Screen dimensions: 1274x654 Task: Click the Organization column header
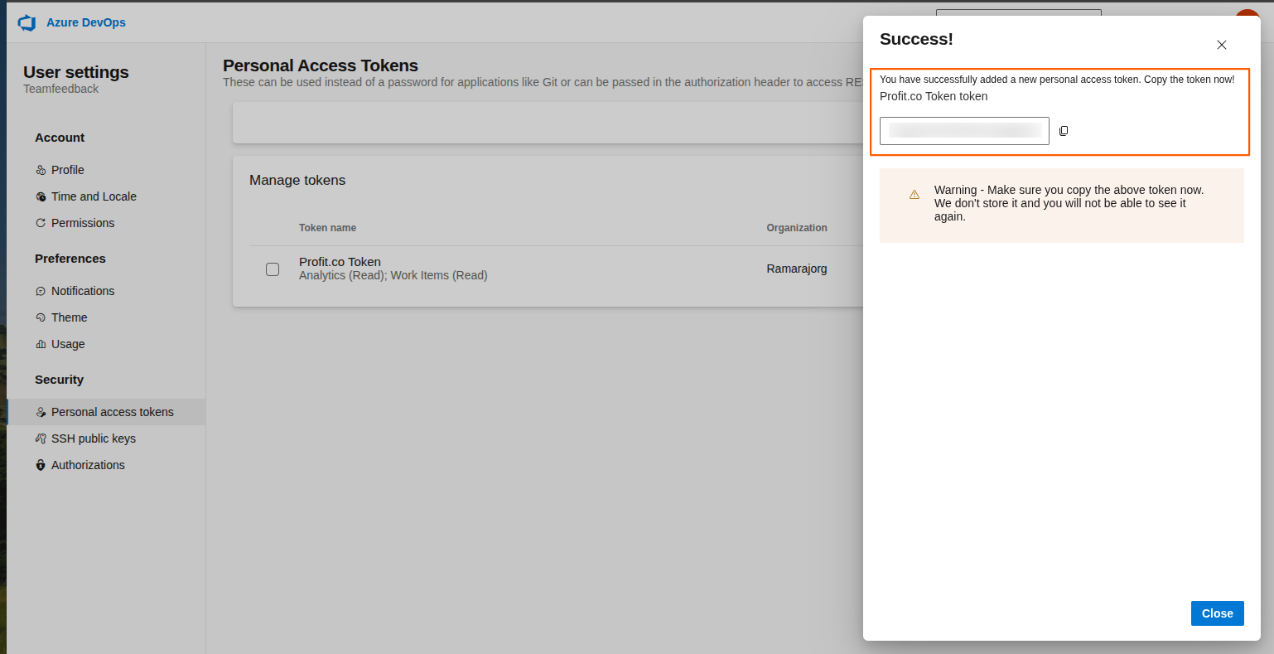(x=797, y=228)
